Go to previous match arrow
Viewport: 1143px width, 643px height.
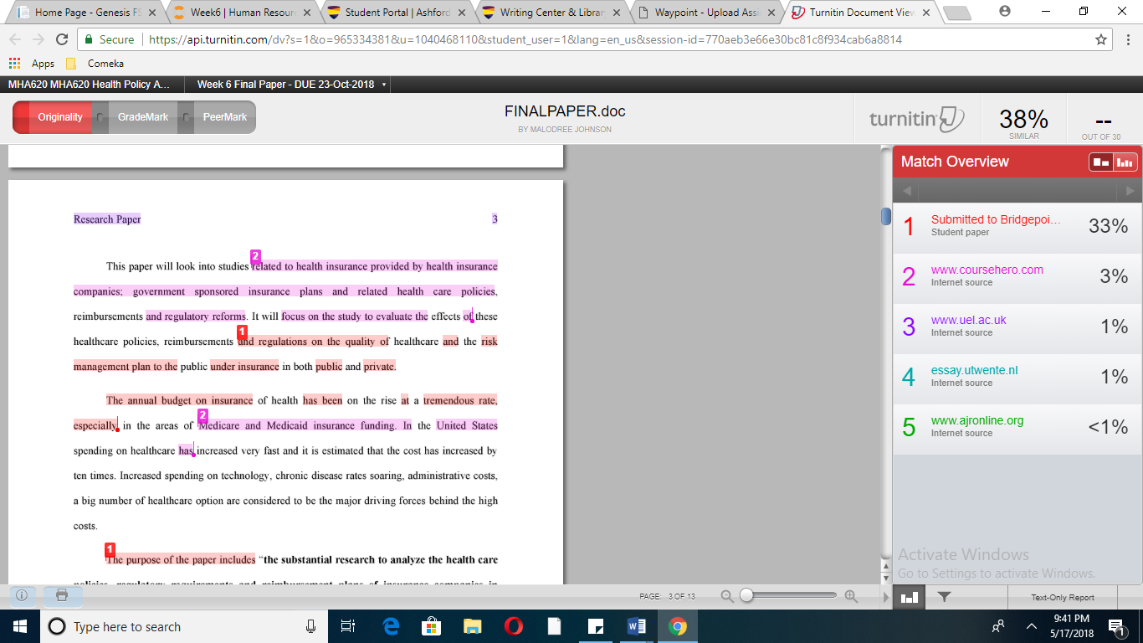pos(906,191)
